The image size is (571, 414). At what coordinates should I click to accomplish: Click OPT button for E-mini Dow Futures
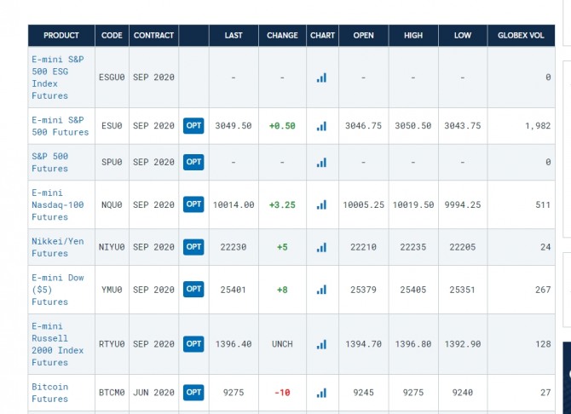(193, 290)
